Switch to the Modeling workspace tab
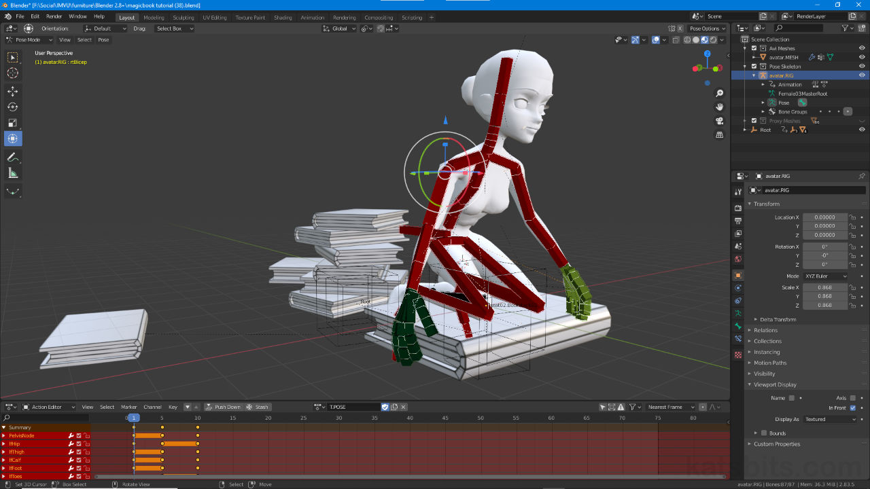Image resolution: width=870 pixels, height=489 pixels. [154, 18]
